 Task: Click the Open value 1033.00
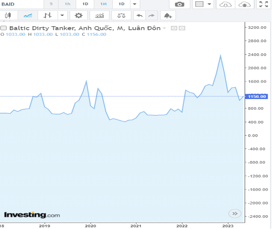pos(15,34)
